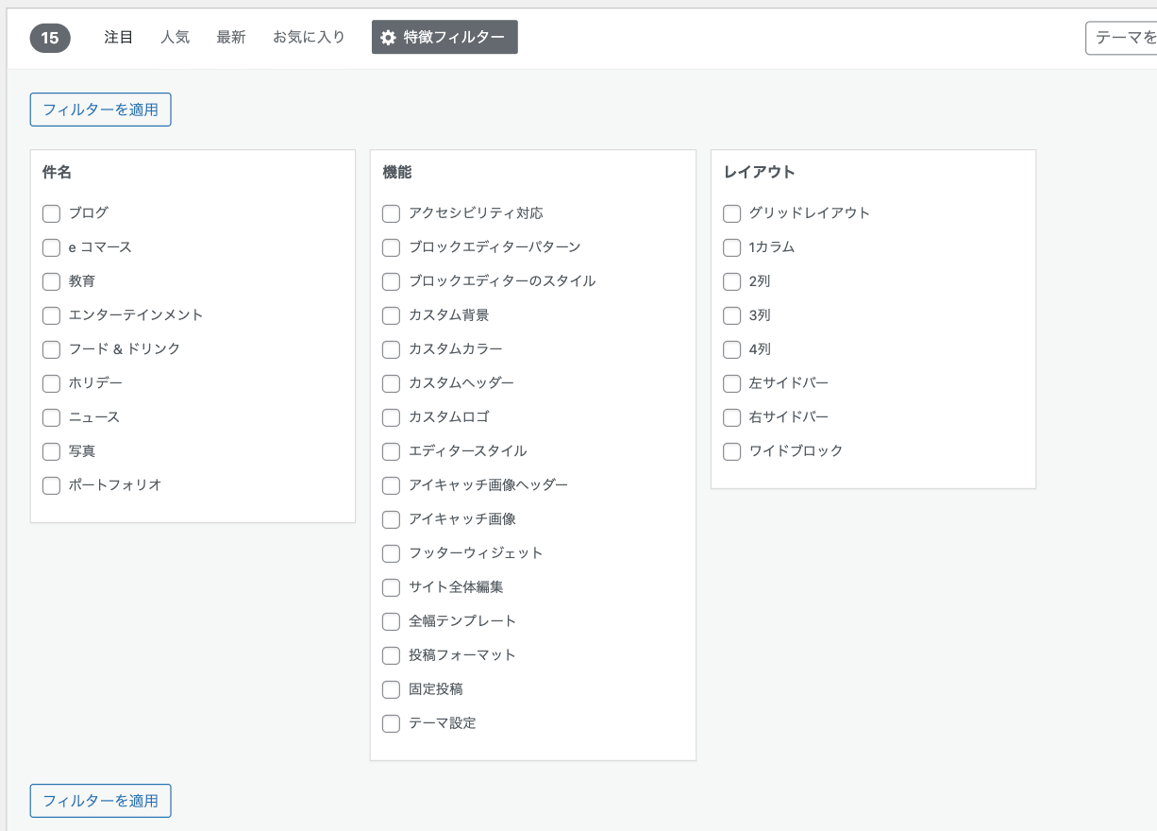Tick the ポートフォリオ checkbox
1157x831 pixels.
(x=51, y=485)
